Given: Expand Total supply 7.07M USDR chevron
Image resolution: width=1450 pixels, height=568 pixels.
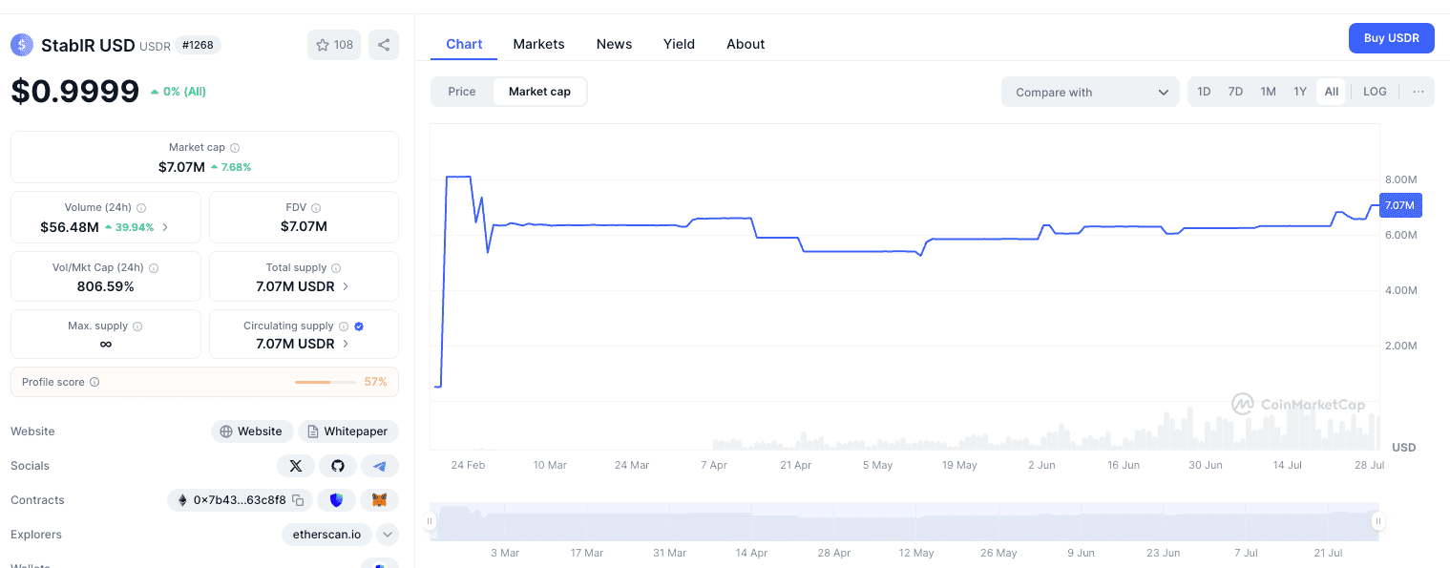Looking at the screenshot, I should click(346, 286).
